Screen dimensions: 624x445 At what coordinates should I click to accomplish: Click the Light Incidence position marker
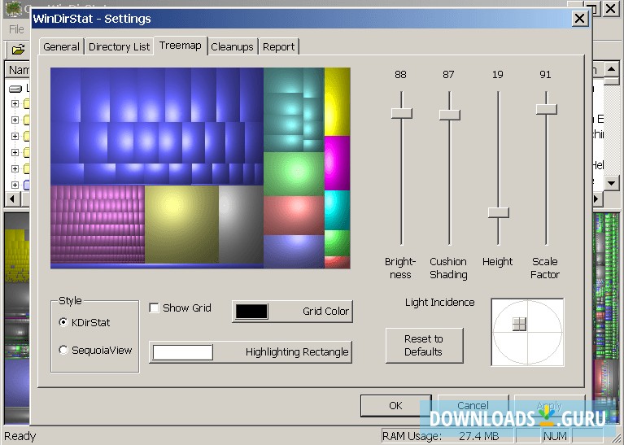(519, 324)
